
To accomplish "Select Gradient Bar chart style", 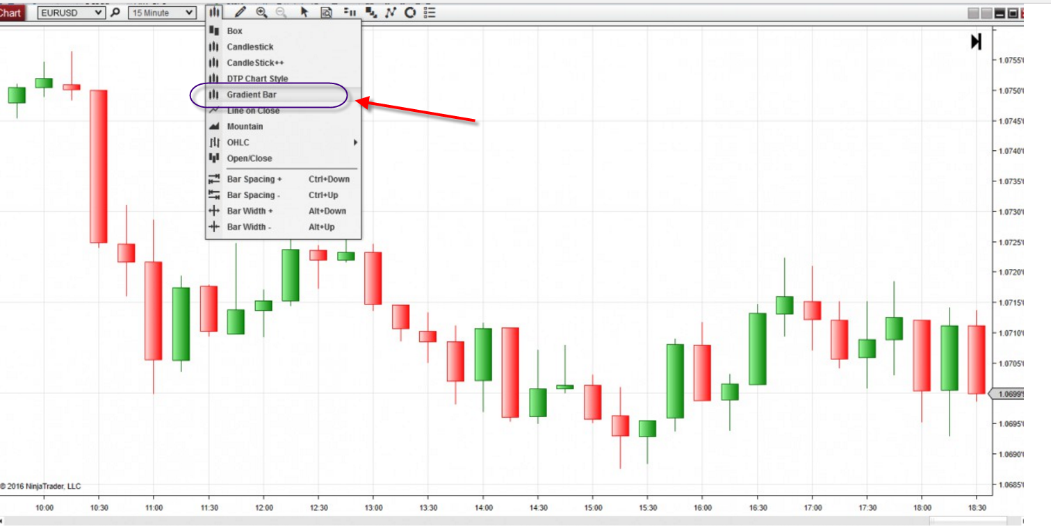I will pyautogui.click(x=252, y=95).
